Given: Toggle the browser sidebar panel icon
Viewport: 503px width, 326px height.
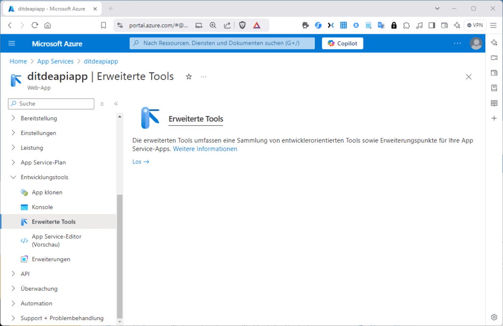Looking at the screenshot, I should [x=432, y=26].
